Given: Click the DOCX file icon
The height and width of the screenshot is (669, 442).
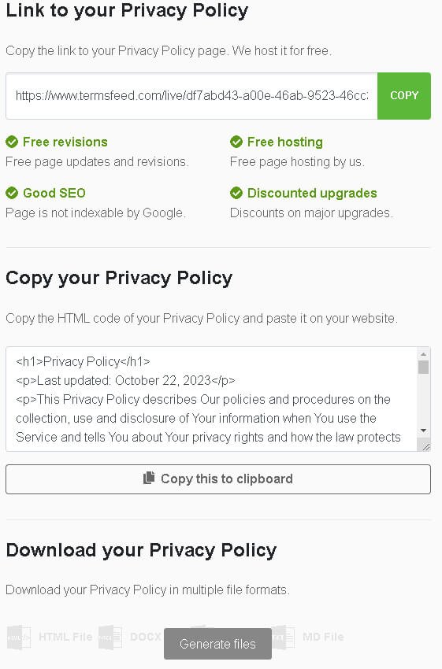Looking at the screenshot, I should (x=110, y=637).
